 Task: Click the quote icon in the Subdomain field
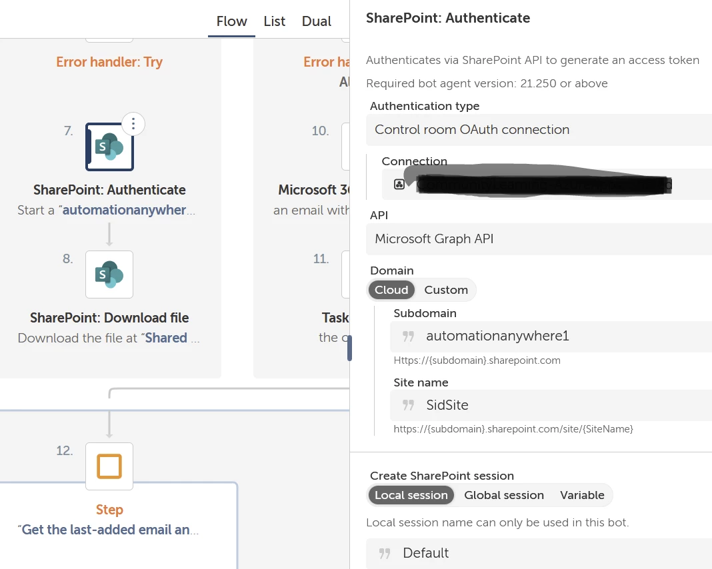pyautogui.click(x=408, y=336)
